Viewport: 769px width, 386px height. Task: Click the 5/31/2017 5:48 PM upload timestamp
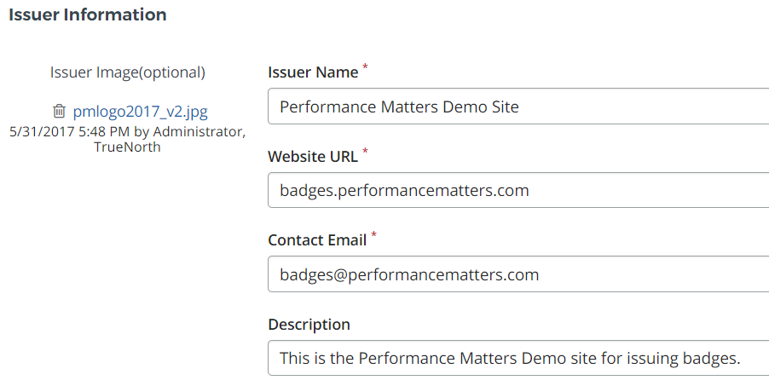pos(70,132)
